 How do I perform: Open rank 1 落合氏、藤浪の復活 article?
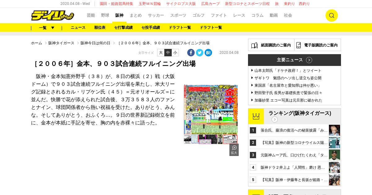(x=294, y=130)
